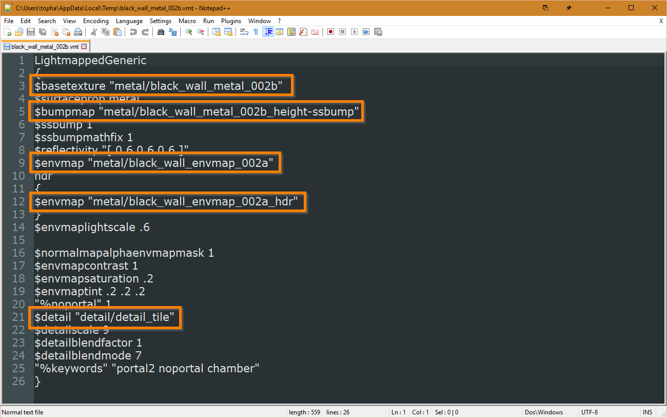Zoom out with the magnifier minus icon
Image resolution: width=667 pixels, height=418 pixels.
[201, 32]
